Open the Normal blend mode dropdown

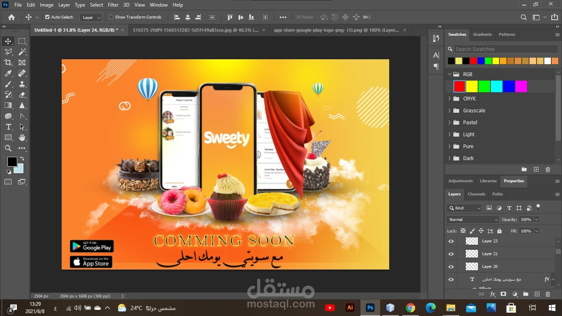click(472, 220)
